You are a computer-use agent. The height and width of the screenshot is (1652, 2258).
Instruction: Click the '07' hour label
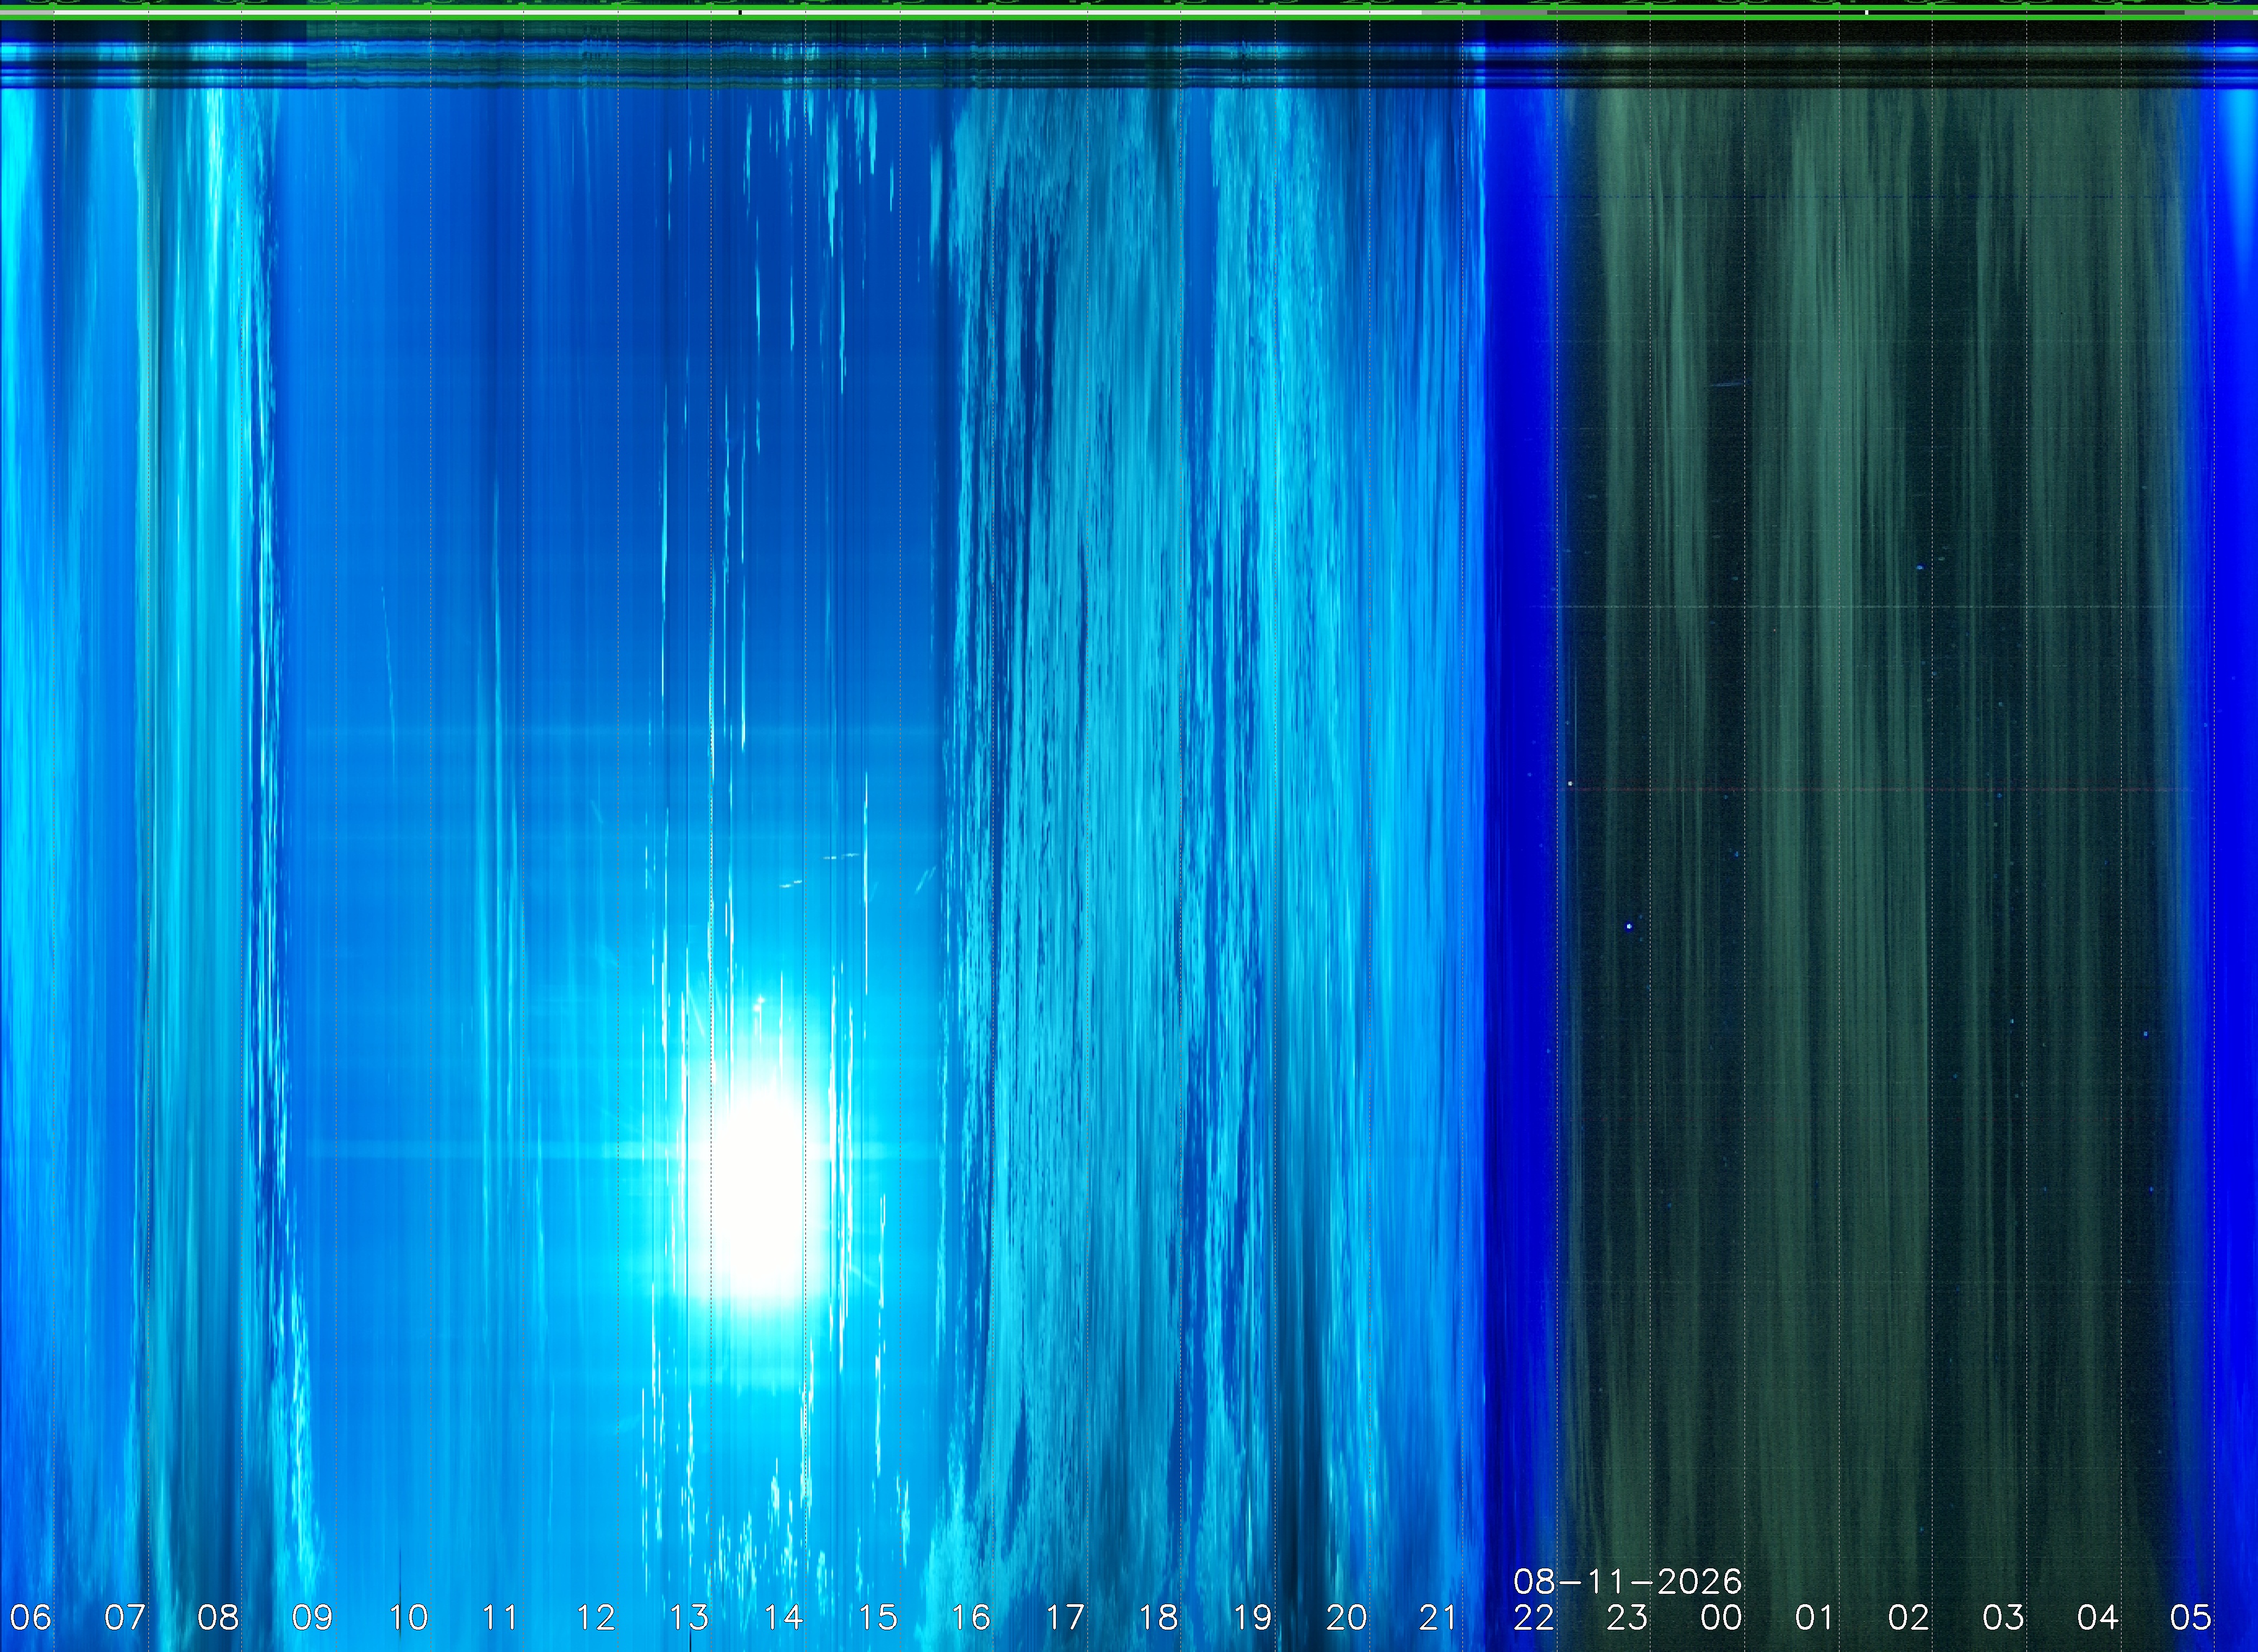pos(125,1617)
